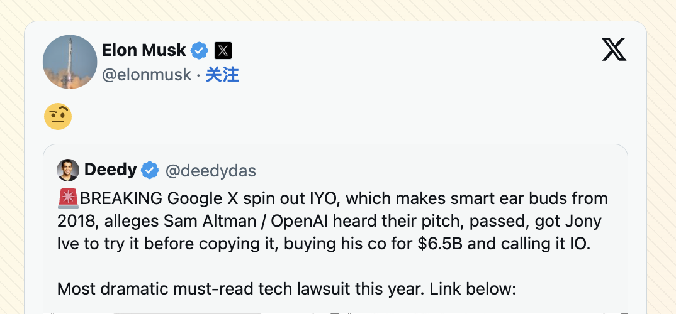Click the verified badge next to Deedy
676x314 pixels.
pyautogui.click(x=150, y=170)
